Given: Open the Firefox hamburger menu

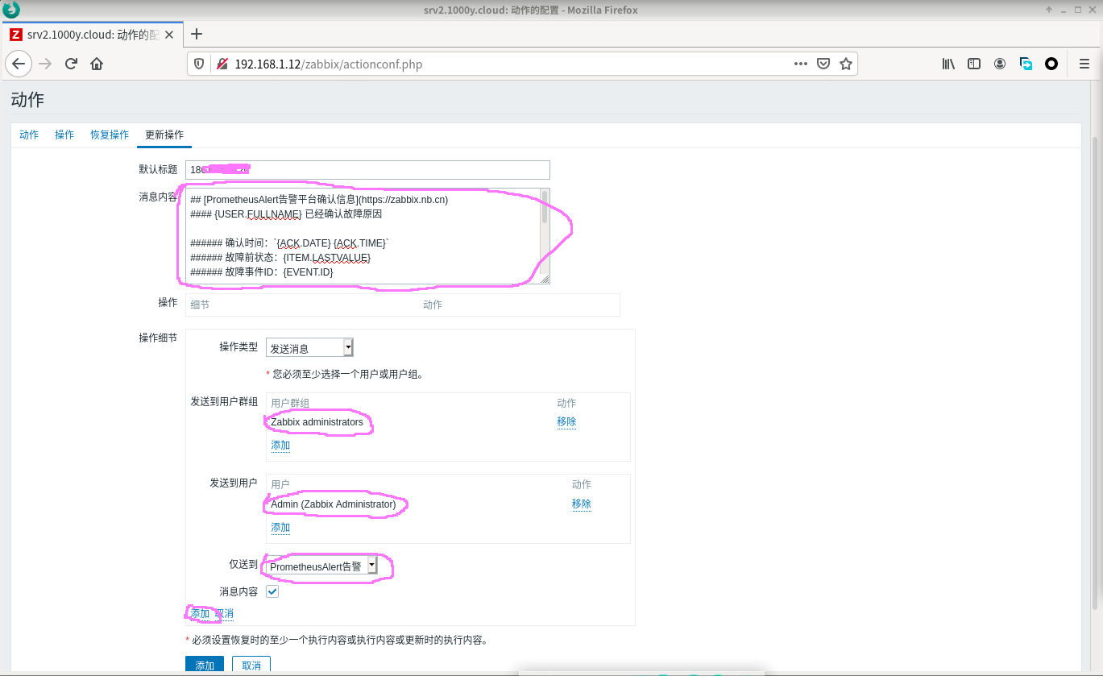Looking at the screenshot, I should 1084,64.
